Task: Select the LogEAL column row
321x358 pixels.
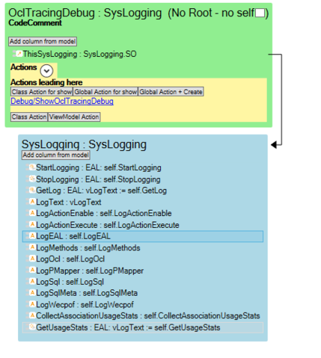Action: pos(143,236)
